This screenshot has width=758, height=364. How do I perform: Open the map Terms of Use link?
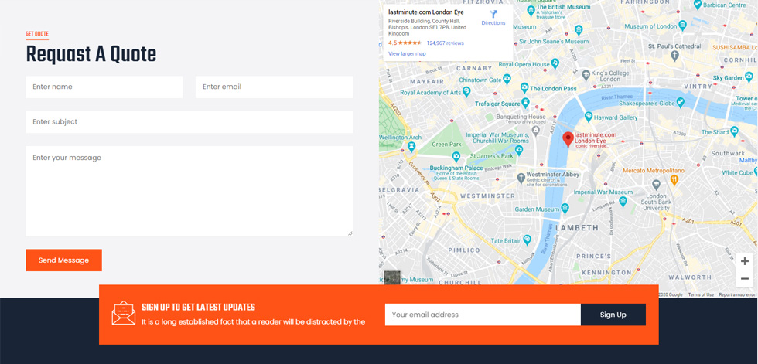coord(701,294)
